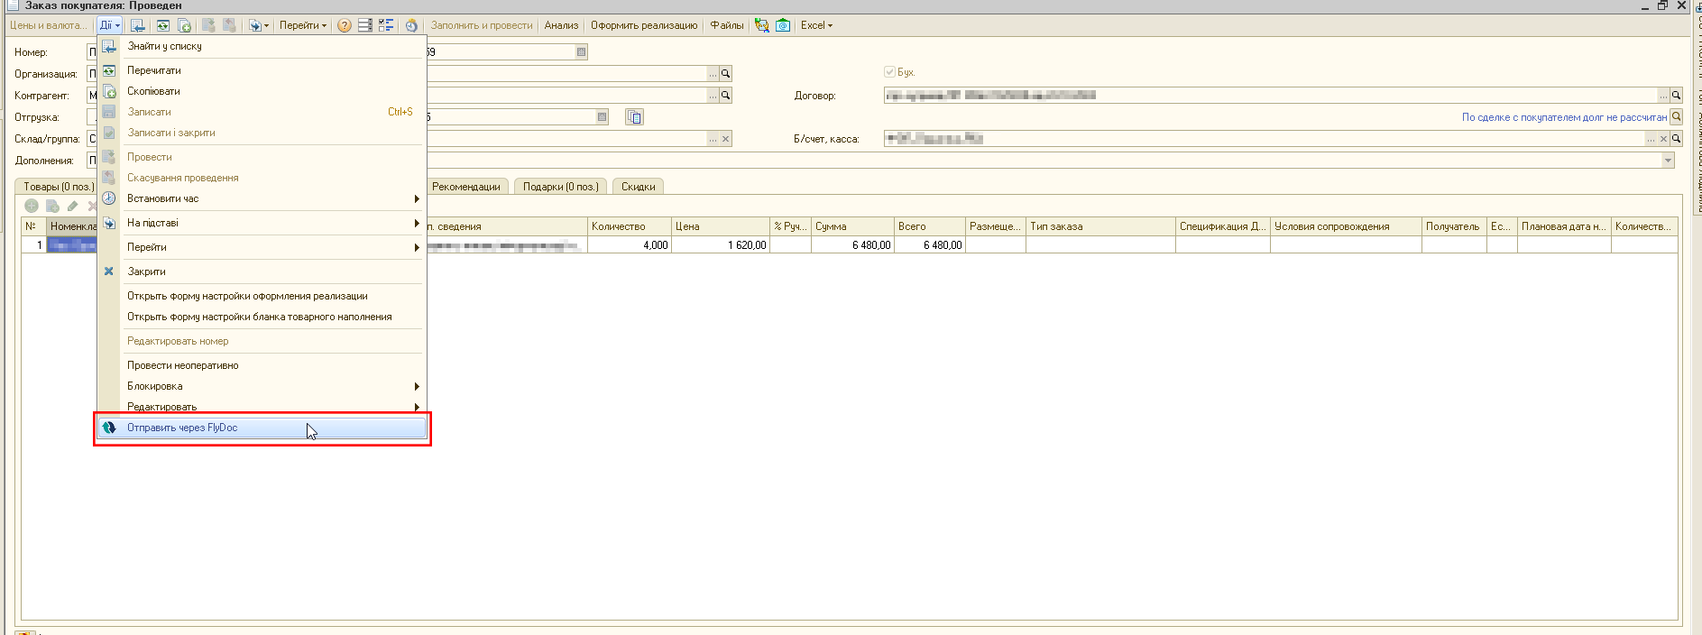This screenshot has height=635, width=1702.
Task: Open the Дополнения field dropdown arrow
Action: tap(1668, 161)
